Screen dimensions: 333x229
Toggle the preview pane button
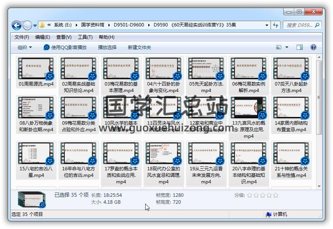point(300,47)
